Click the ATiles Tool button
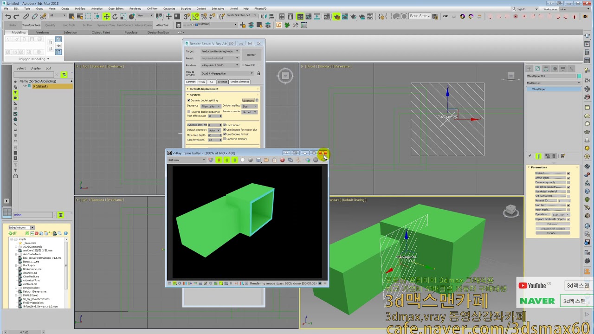 (162, 25)
